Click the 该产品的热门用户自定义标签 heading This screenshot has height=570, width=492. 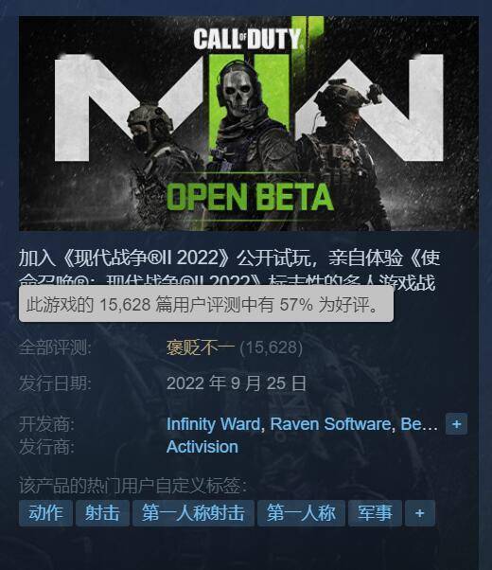pyautogui.click(x=133, y=486)
